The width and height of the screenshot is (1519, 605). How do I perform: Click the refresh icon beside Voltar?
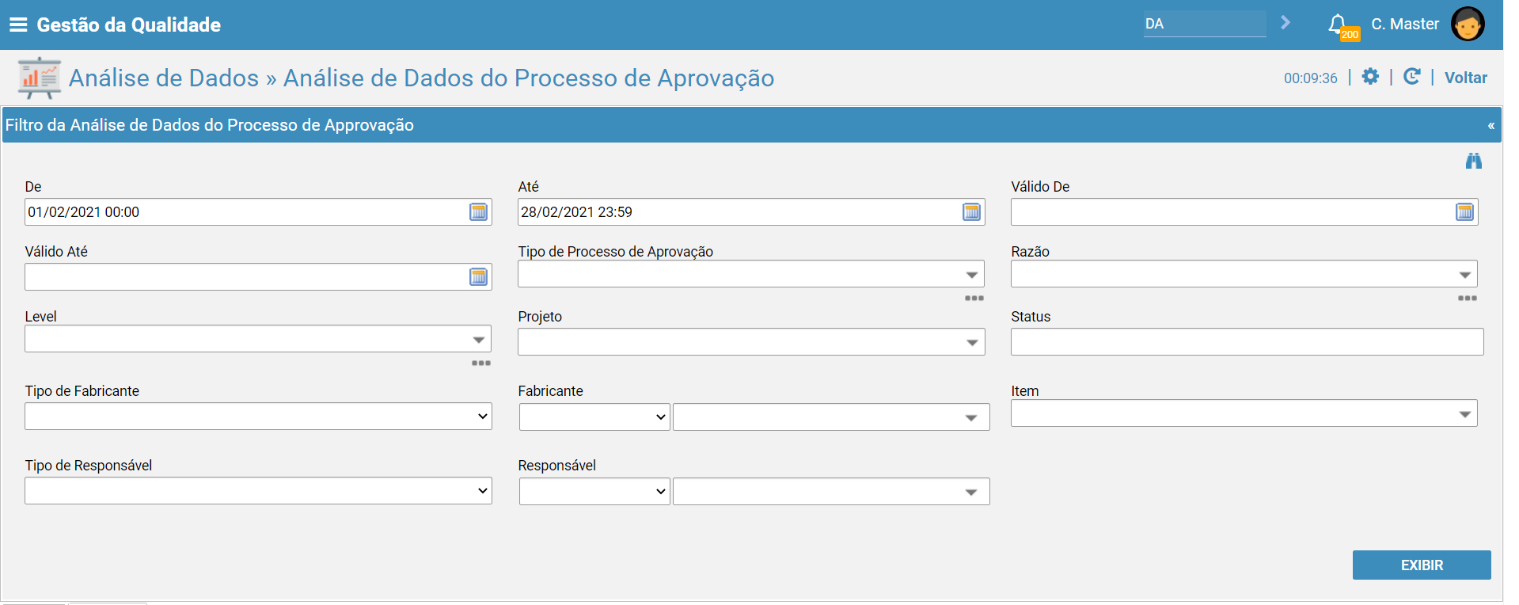coord(1411,76)
